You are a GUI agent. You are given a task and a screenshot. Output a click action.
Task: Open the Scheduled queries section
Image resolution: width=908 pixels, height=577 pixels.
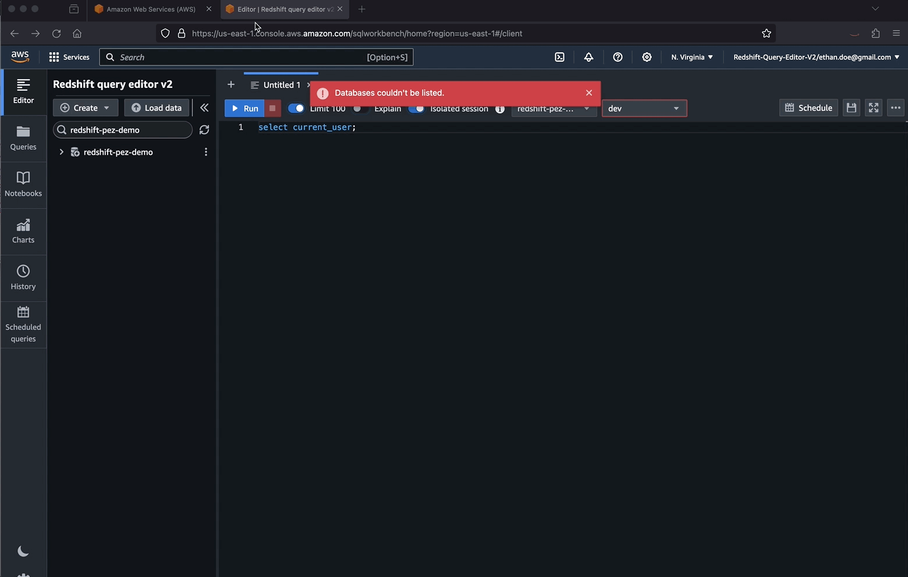[23, 325]
